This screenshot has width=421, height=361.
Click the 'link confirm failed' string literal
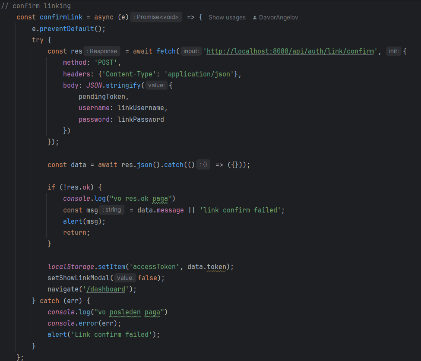(x=241, y=210)
